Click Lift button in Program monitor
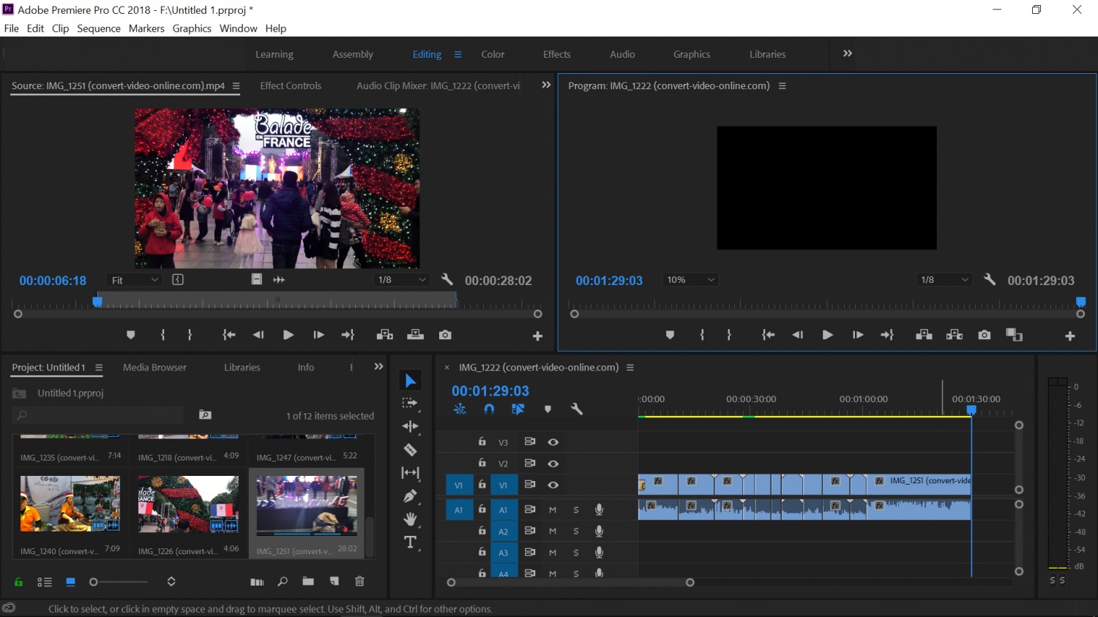Image resolution: width=1098 pixels, height=617 pixels. click(x=924, y=335)
